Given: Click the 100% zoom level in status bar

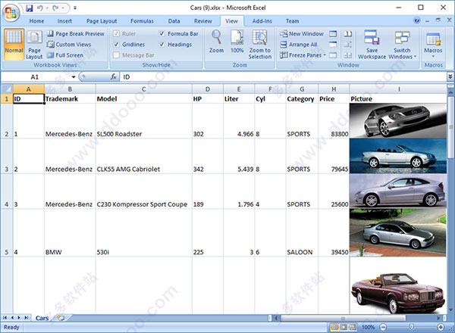Looking at the screenshot, I should [x=368, y=327].
